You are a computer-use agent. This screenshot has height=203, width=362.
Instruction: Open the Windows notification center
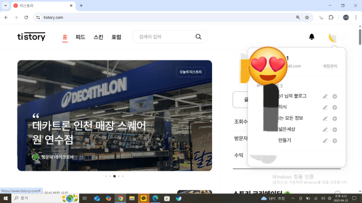(355, 198)
